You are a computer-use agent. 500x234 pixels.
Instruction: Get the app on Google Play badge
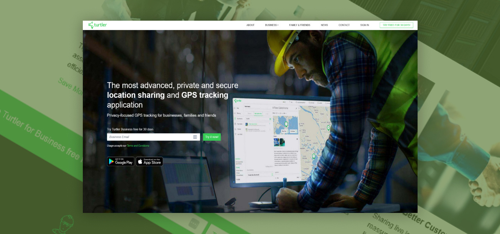[x=121, y=161]
